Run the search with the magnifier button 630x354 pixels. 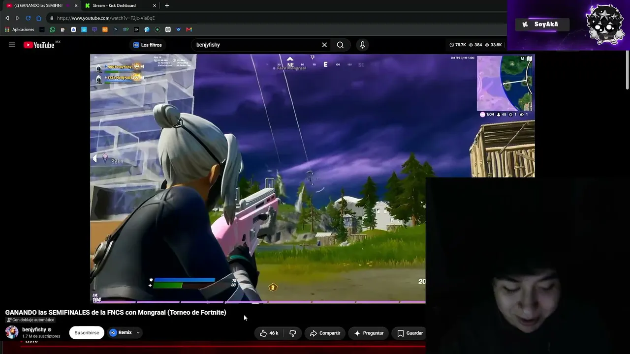[340, 45]
